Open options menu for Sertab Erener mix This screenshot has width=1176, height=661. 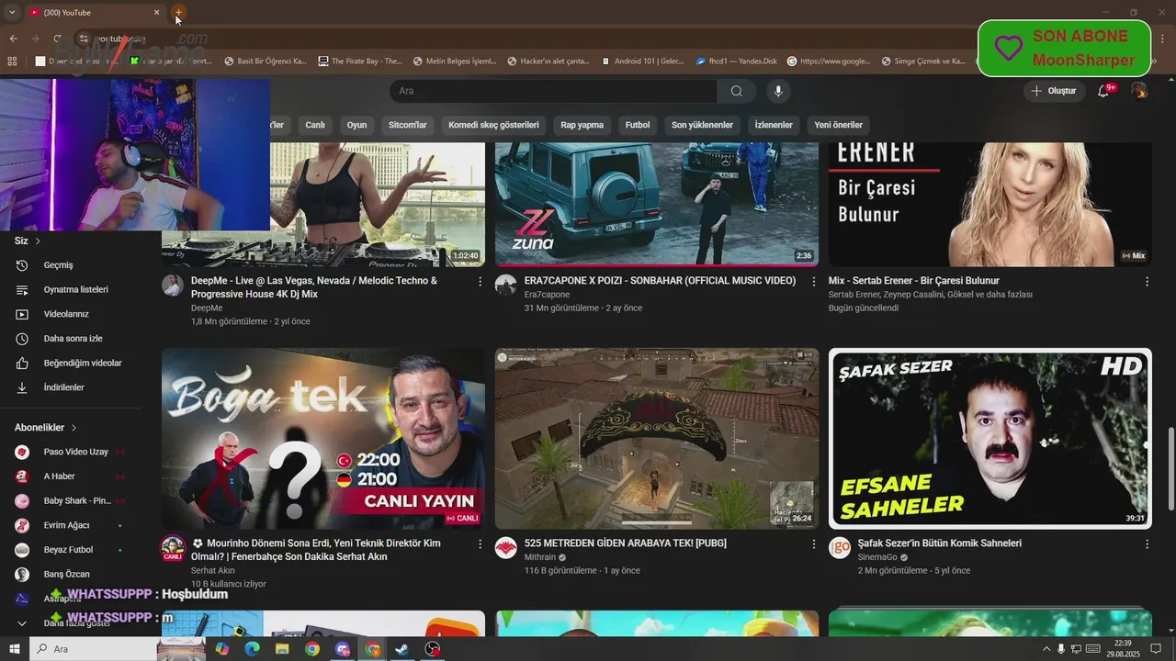click(x=1147, y=282)
